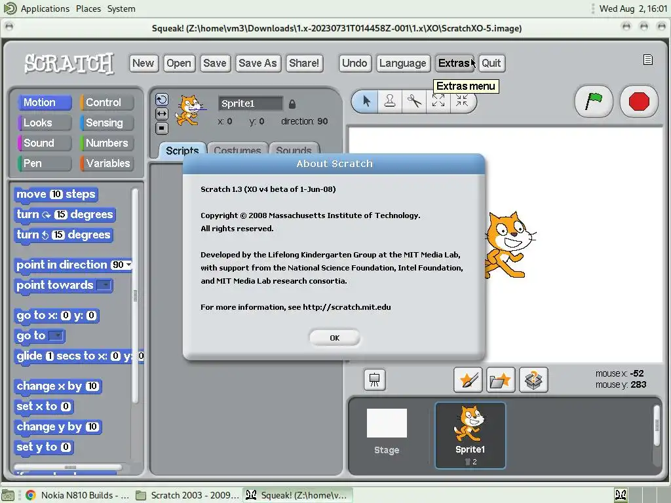Click the red stop sign button
The height and width of the screenshot is (503, 671).
[x=638, y=102]
